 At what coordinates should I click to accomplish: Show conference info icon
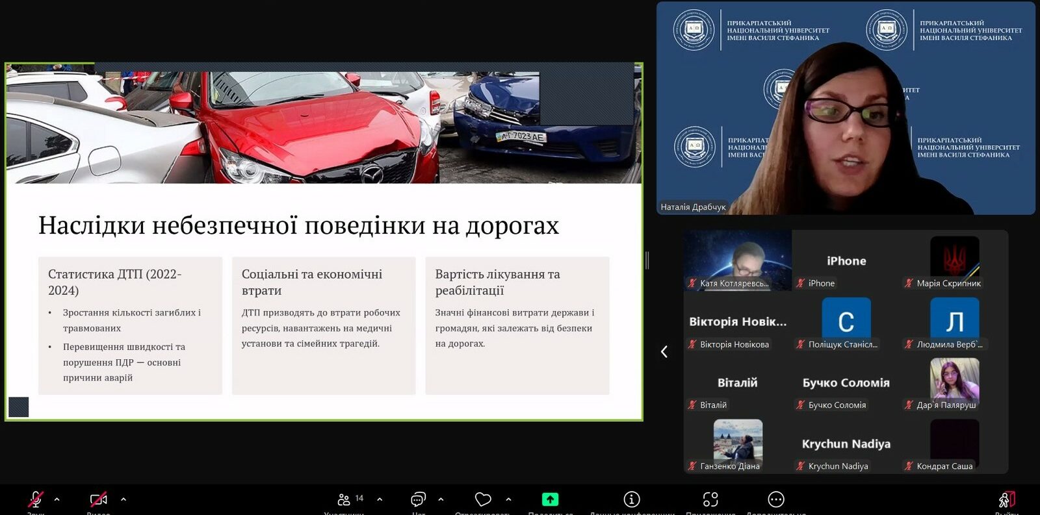(632, 499)
